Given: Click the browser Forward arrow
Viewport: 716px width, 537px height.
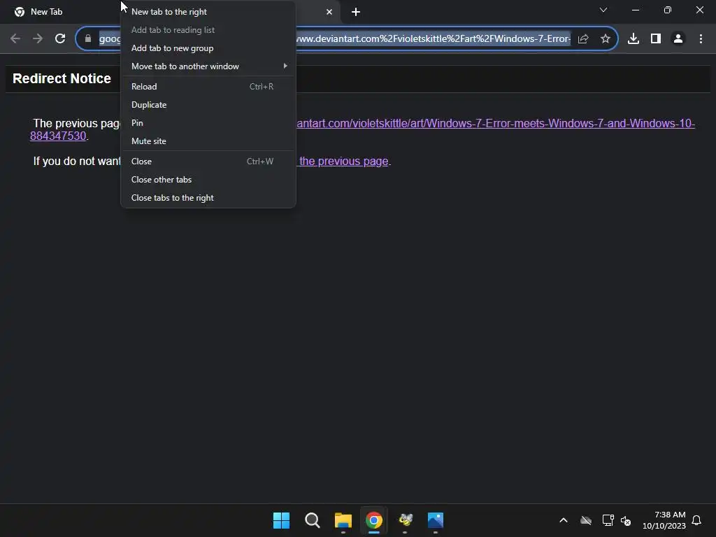Looking at the screenshot, I should (38, 39).
